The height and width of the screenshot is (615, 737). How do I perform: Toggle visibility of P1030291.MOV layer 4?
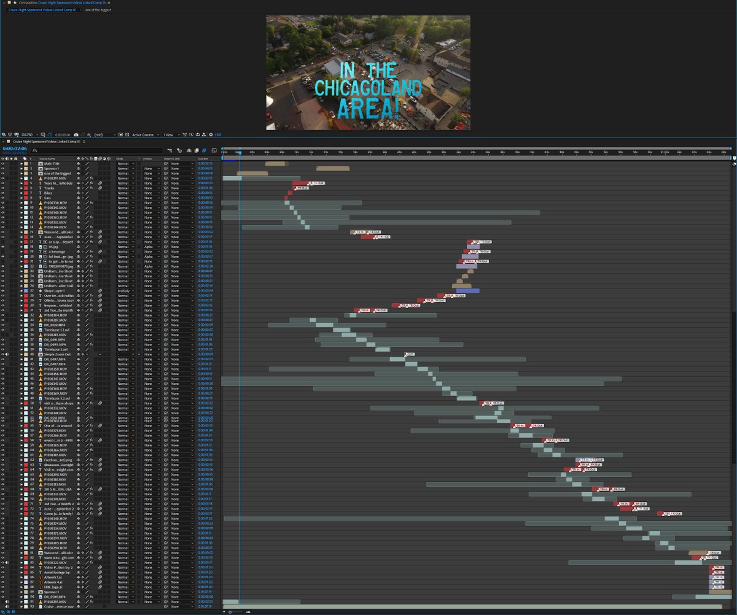[3, 178]
